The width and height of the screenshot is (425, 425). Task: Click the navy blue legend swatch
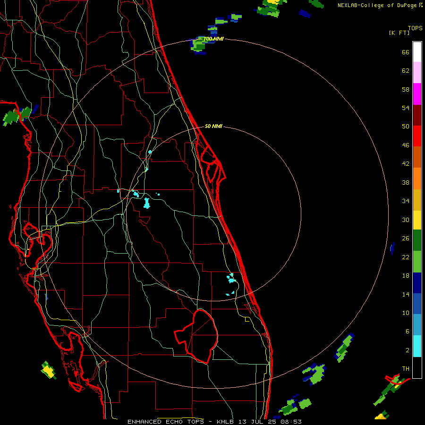[417, 283]
